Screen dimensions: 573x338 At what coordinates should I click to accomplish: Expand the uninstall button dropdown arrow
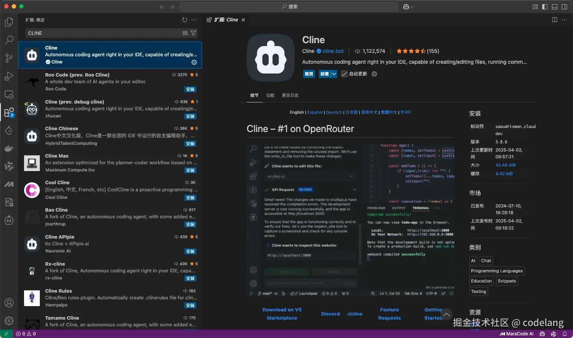click(334, 74)
